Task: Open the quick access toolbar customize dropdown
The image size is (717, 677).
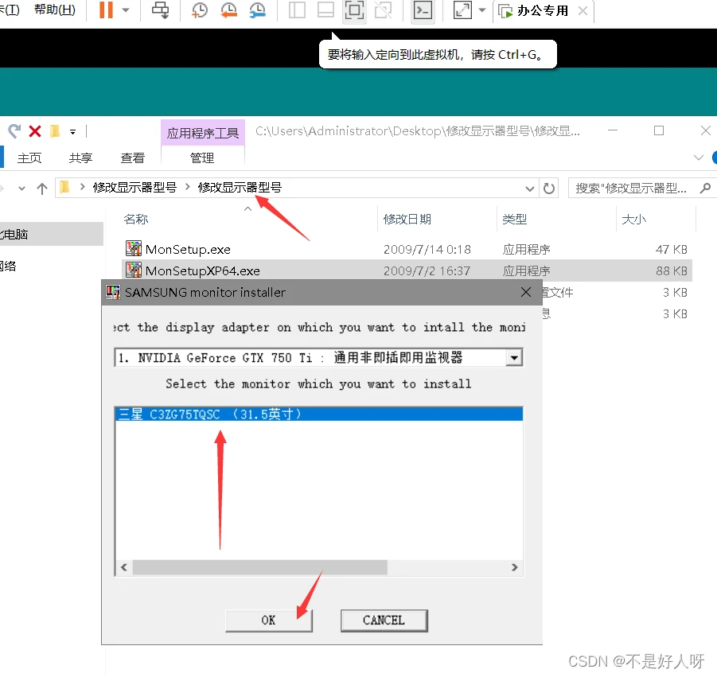Action: tap(72, 132)
